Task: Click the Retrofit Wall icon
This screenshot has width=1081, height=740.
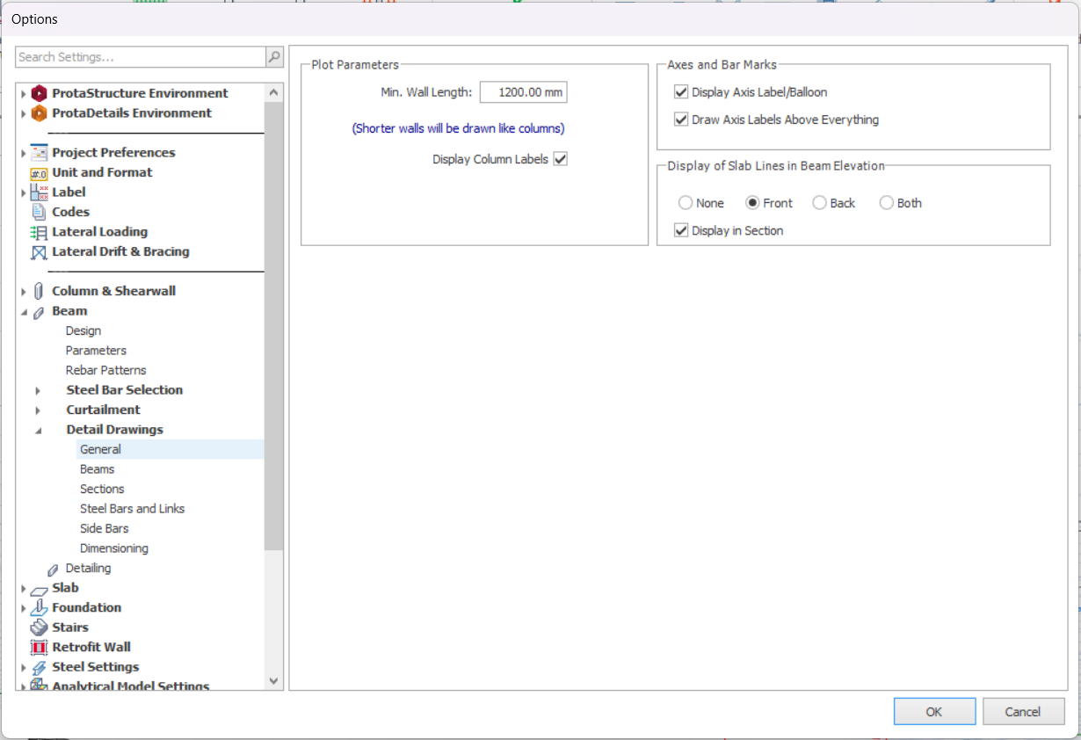Action: pos(39,647)
